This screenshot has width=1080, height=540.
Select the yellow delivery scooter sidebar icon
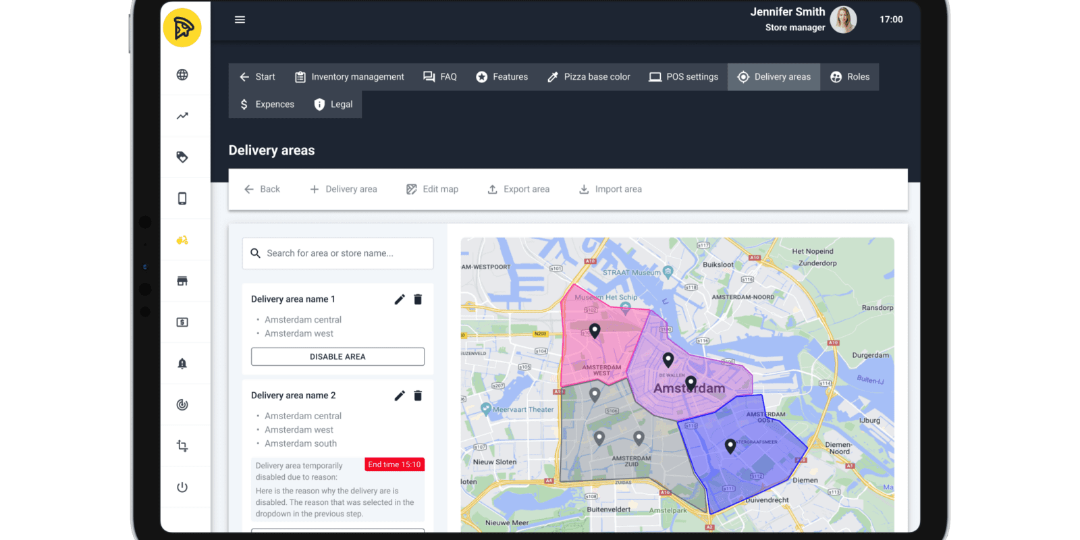coord(182,240)
